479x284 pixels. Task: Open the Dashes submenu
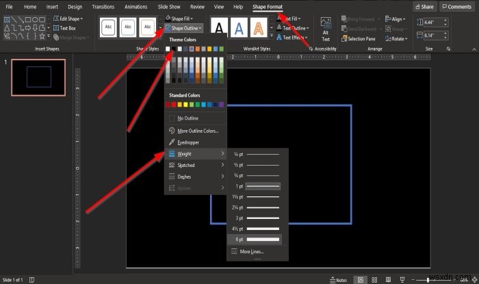coord(196,177)
